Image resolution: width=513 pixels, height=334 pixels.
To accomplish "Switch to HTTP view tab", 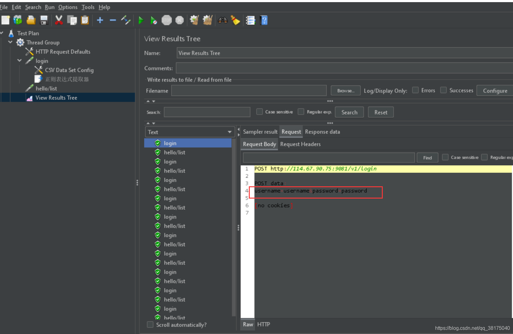I will pyautogui.click(x=264, y=324).
